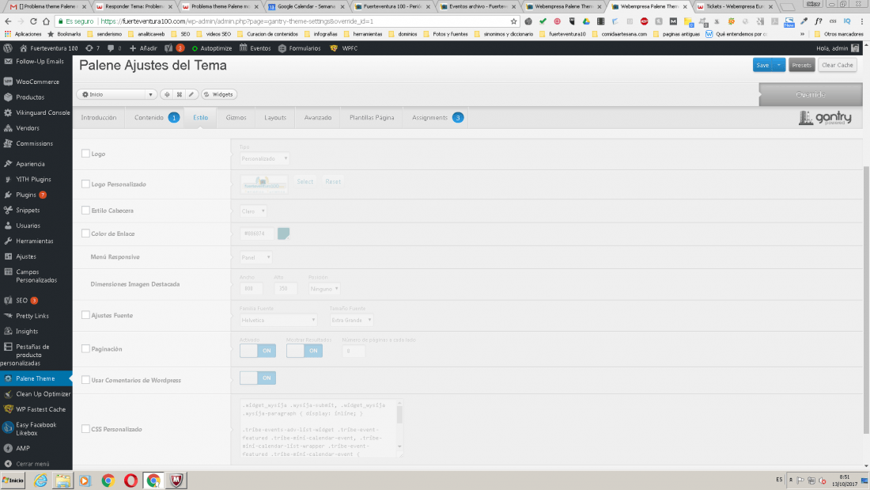
Task: Open the Inicio override dropdown
Action: click(x=117, y=94)
